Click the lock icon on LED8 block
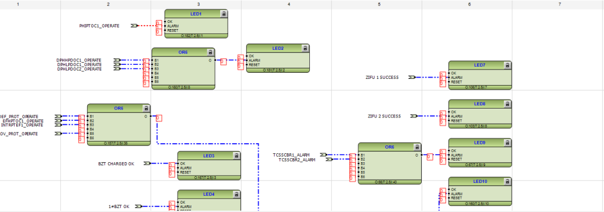Screen dimensions: 604x212 (x=507, y=104)
